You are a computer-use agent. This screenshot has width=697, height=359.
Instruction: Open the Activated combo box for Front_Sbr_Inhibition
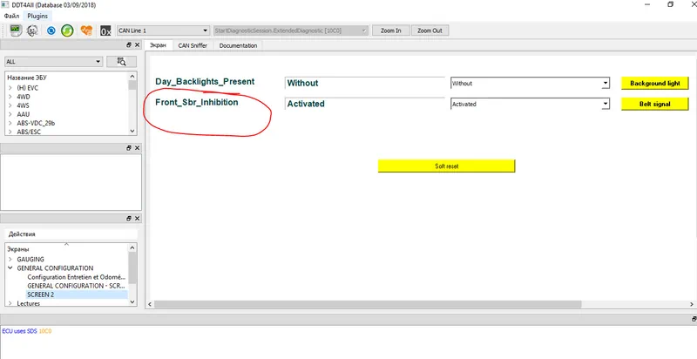click(x=530, y=104)
